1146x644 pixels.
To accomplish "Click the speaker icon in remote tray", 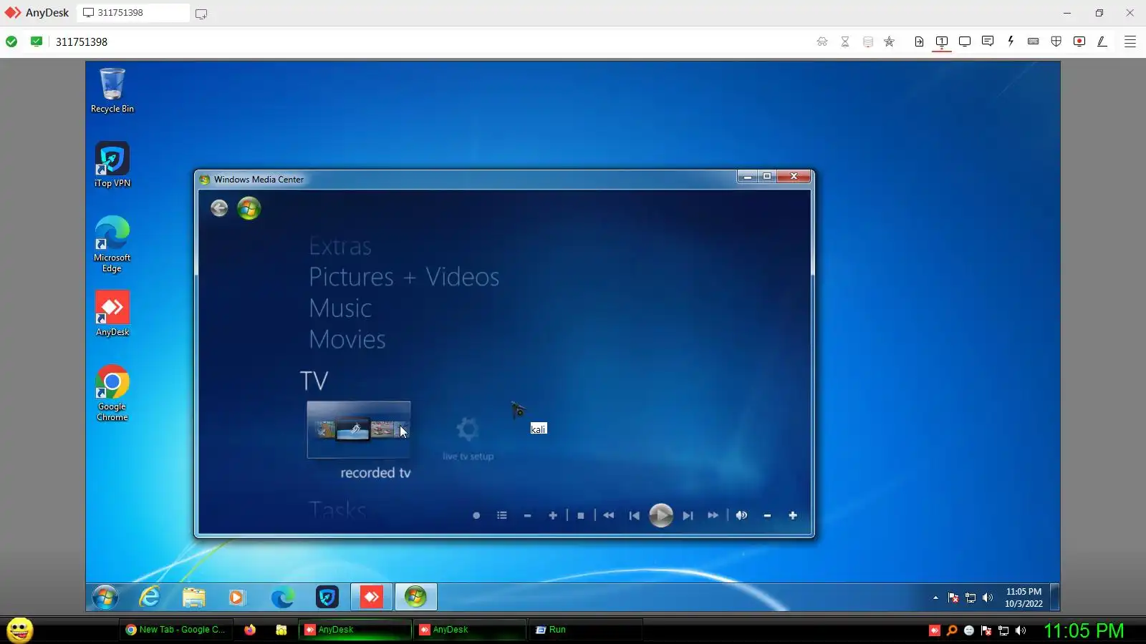I will (x=988, y=597).
